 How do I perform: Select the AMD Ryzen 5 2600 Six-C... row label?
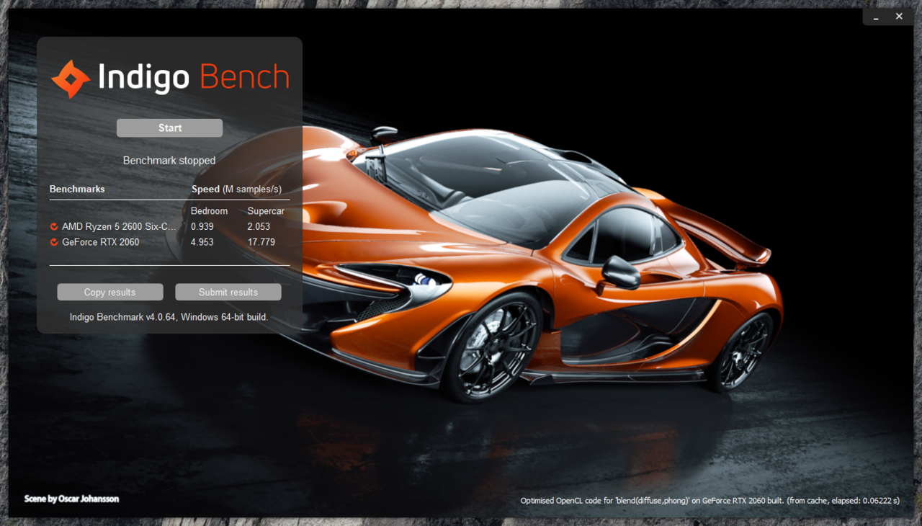point(119,226)
